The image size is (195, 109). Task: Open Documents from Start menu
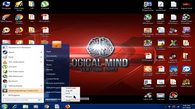[51, 56]
